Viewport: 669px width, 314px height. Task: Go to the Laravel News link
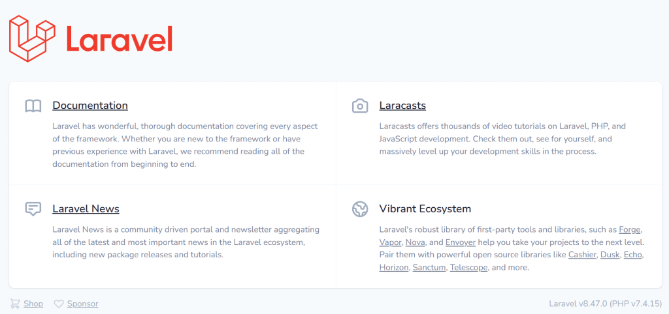pyautogui.click(x=86, y=209)
